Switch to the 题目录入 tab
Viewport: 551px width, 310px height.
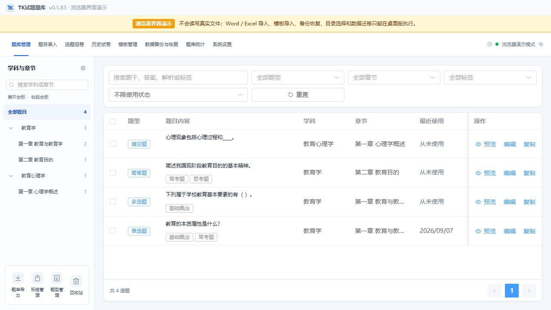click(48, 44)
